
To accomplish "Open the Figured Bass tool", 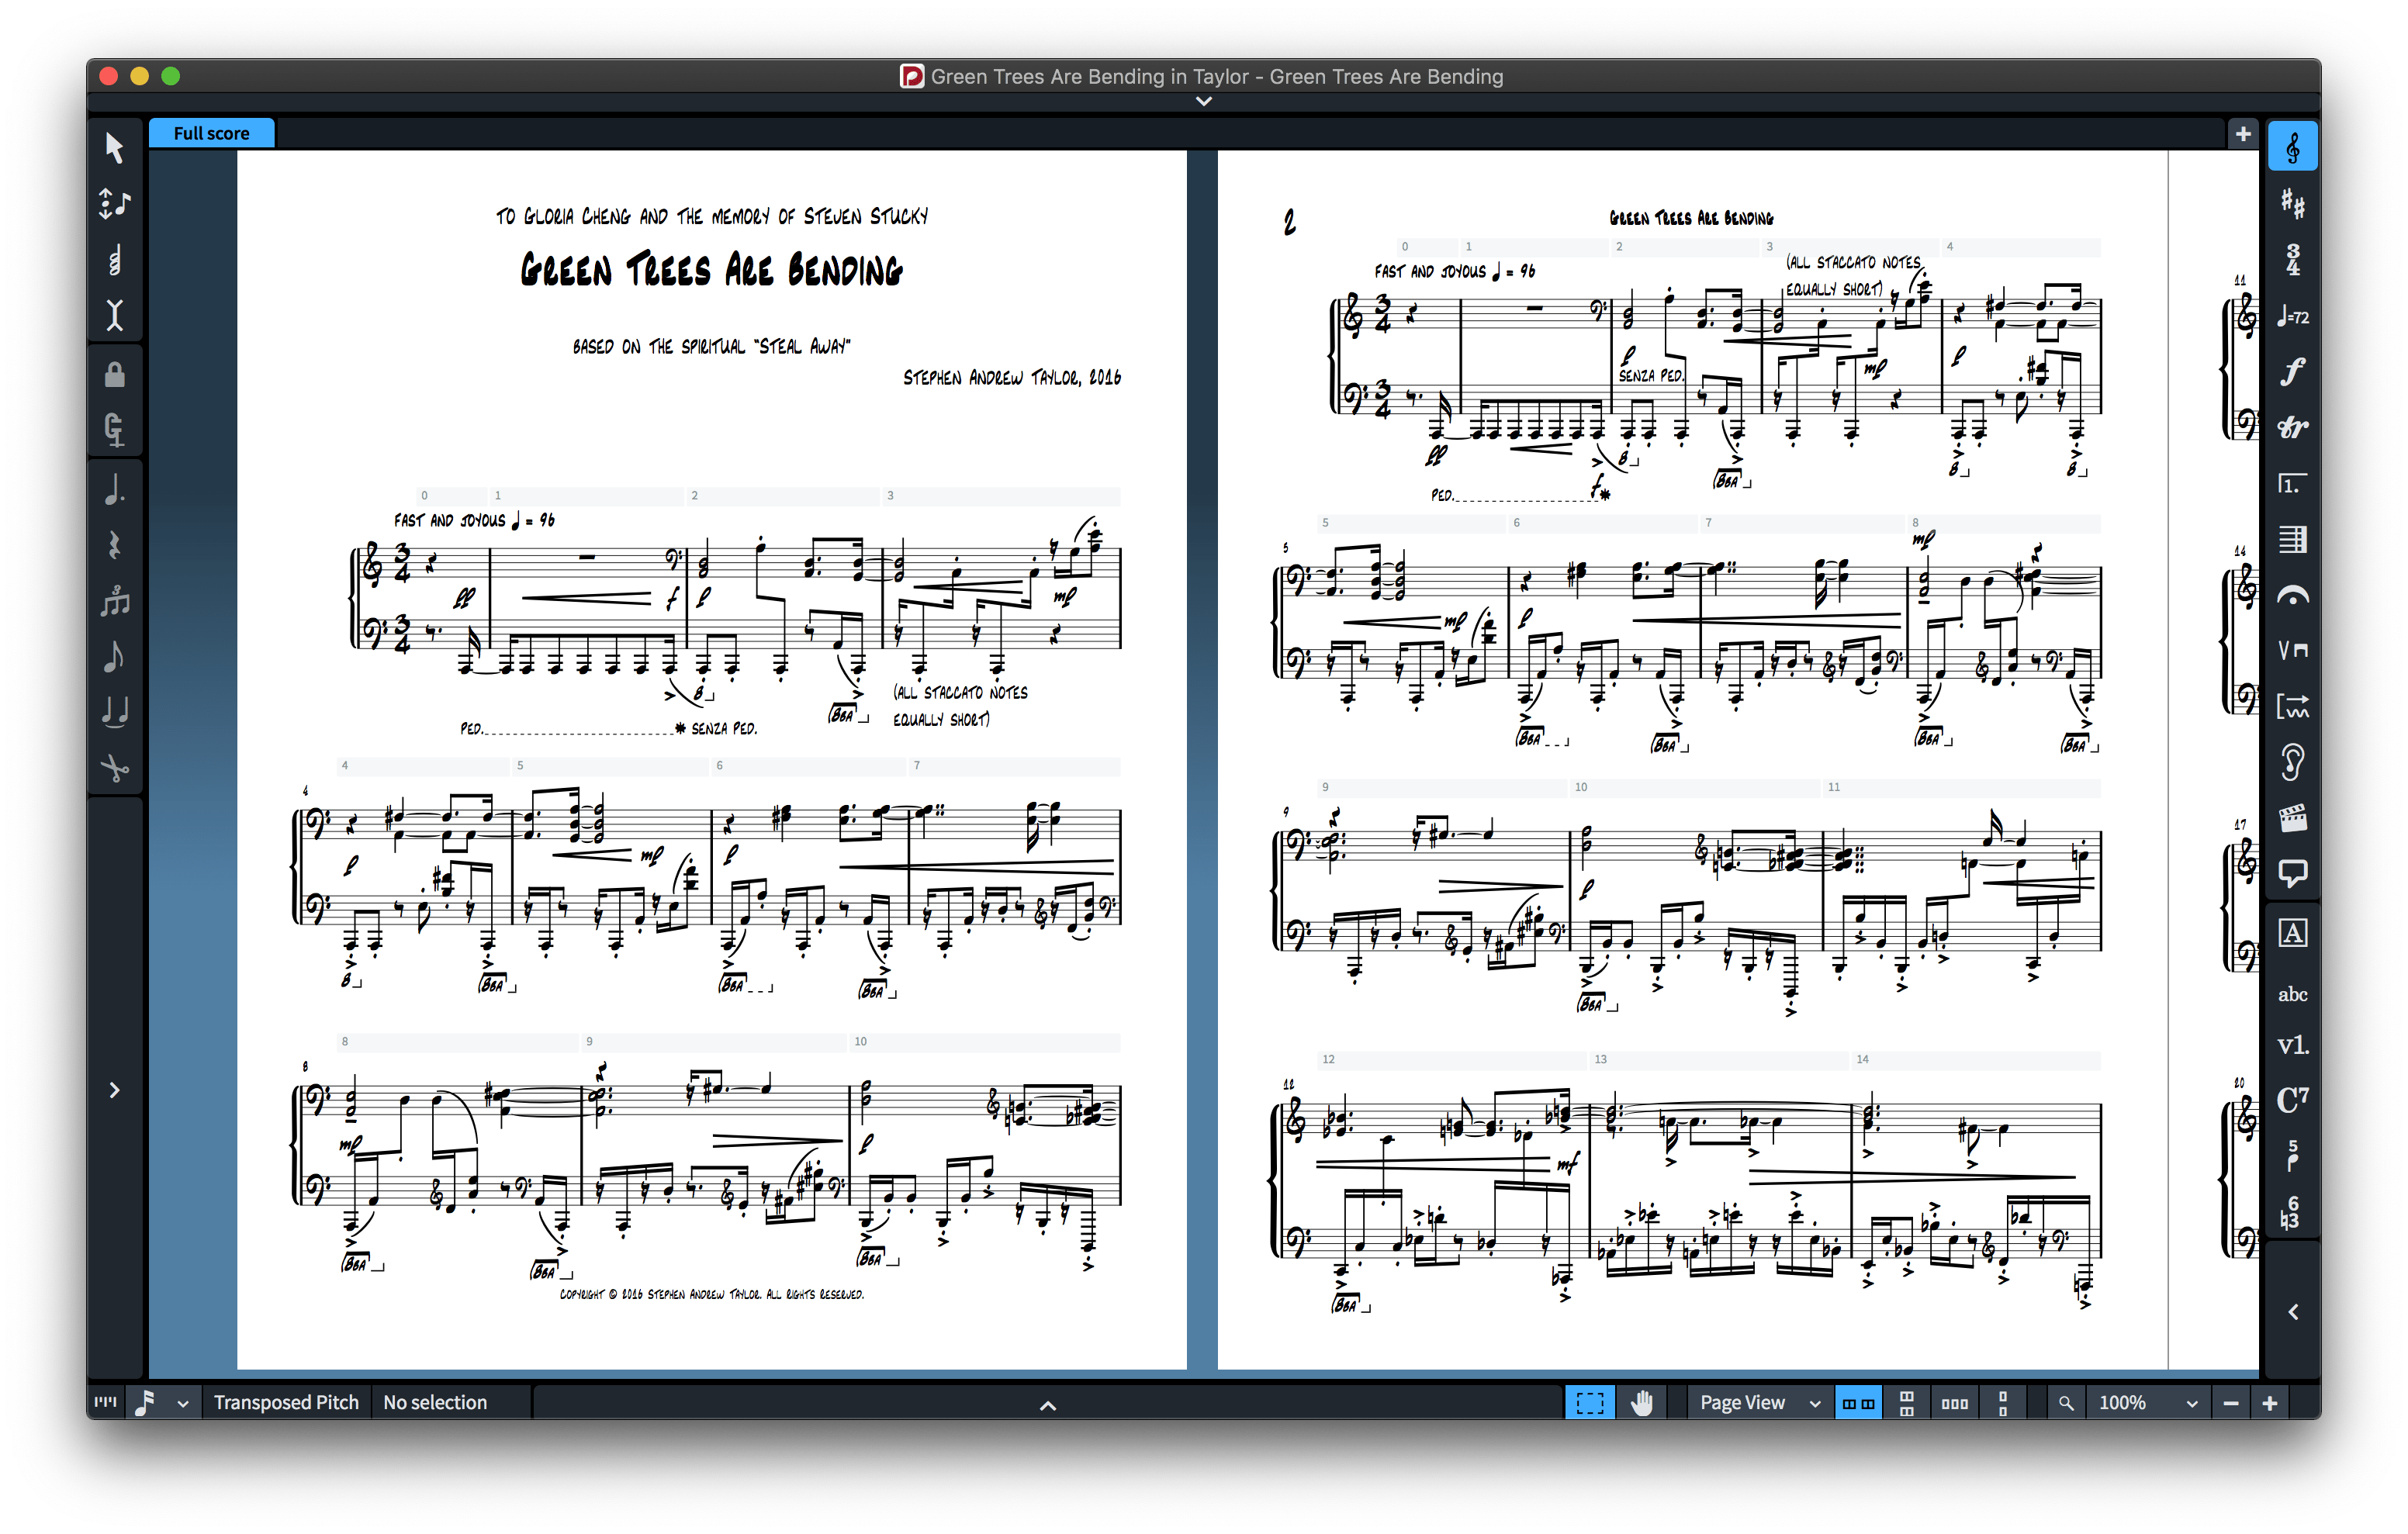I will 2292,1213.
